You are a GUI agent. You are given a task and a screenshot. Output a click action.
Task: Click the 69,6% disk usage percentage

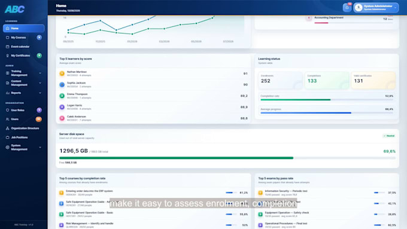(x=390, y=151)
